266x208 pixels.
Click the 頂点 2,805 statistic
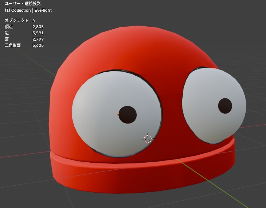pos(24,27)
